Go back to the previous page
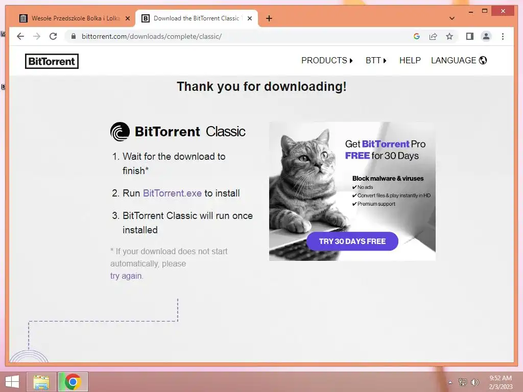This screenshot has width=523, height=392. tap(20, 36)
